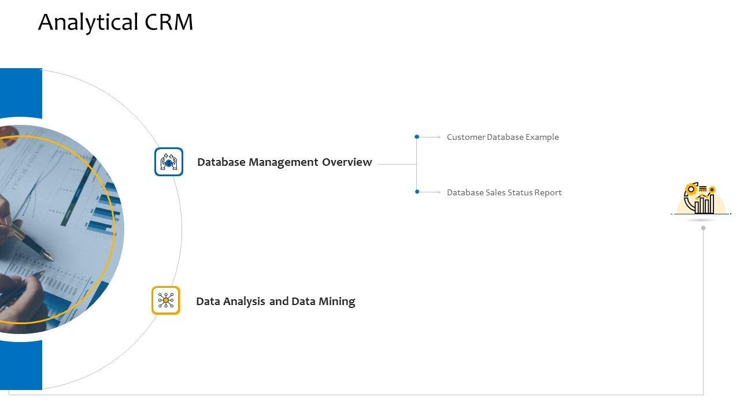Click the blue bar below the circular photo
Image resolution: width=740 pixels, height=416 pixels.
[x=21, y=365]
